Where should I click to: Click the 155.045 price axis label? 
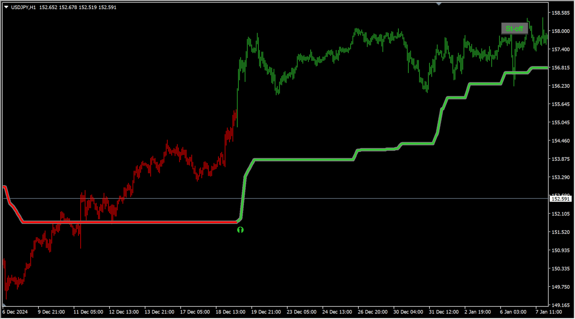[x=560, y=123]
